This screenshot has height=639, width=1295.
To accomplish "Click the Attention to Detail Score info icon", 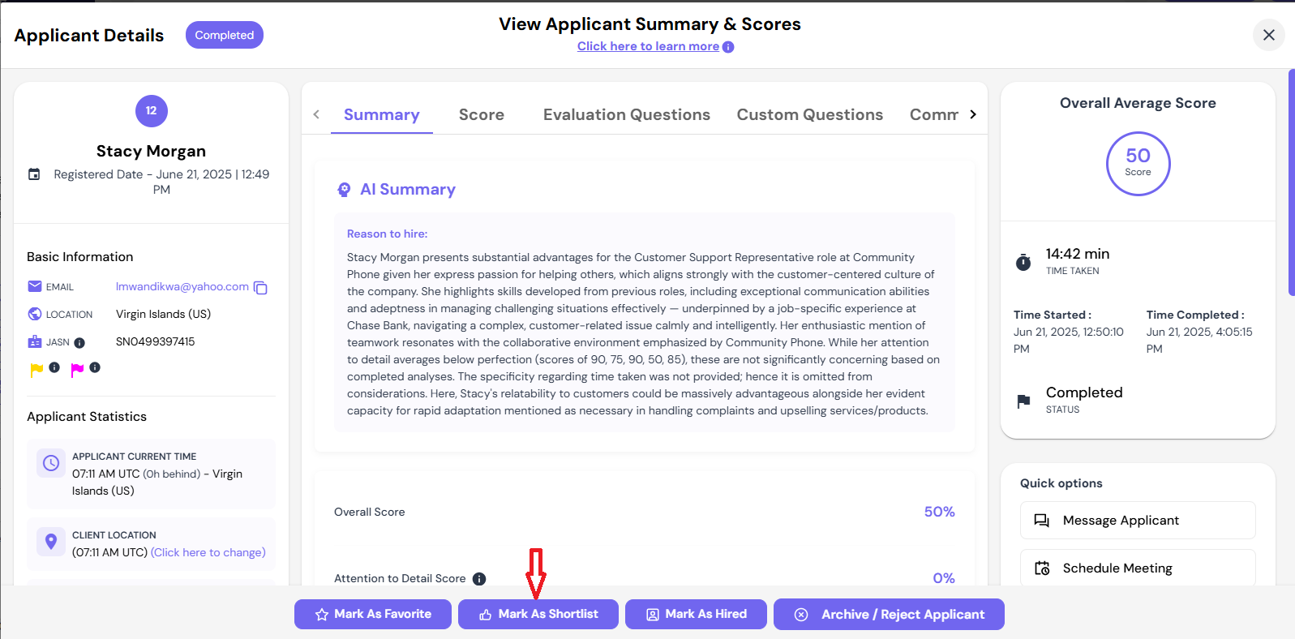I will tap(479, 579).
